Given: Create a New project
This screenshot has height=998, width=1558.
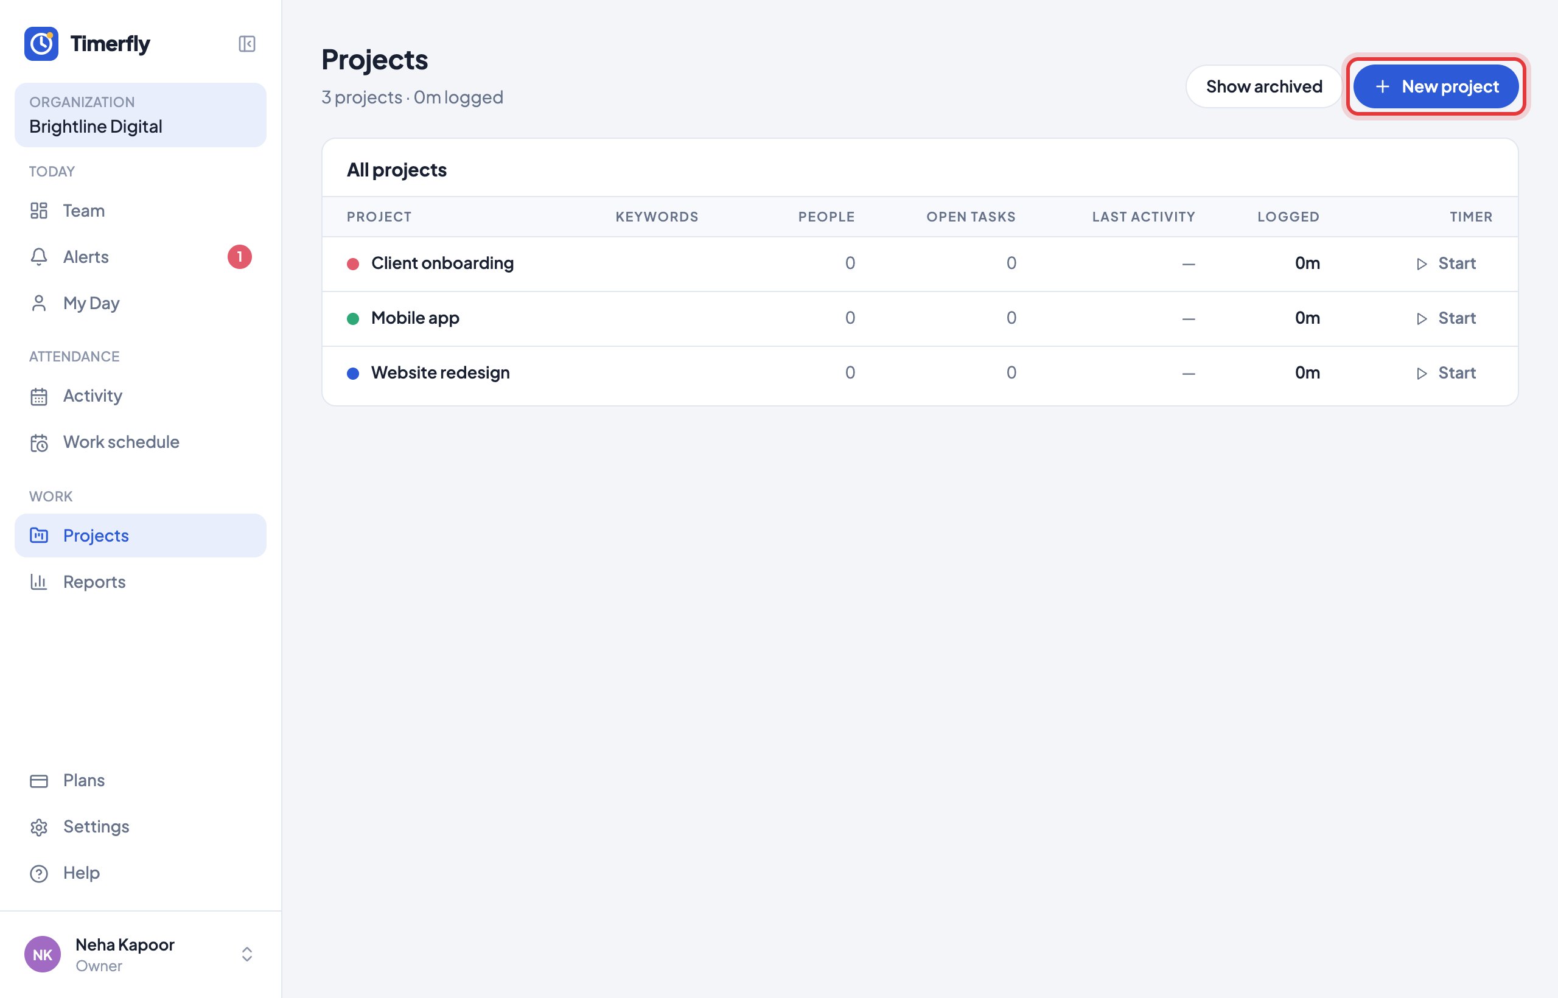Looking at the screenshot, I should [1436, 86].
